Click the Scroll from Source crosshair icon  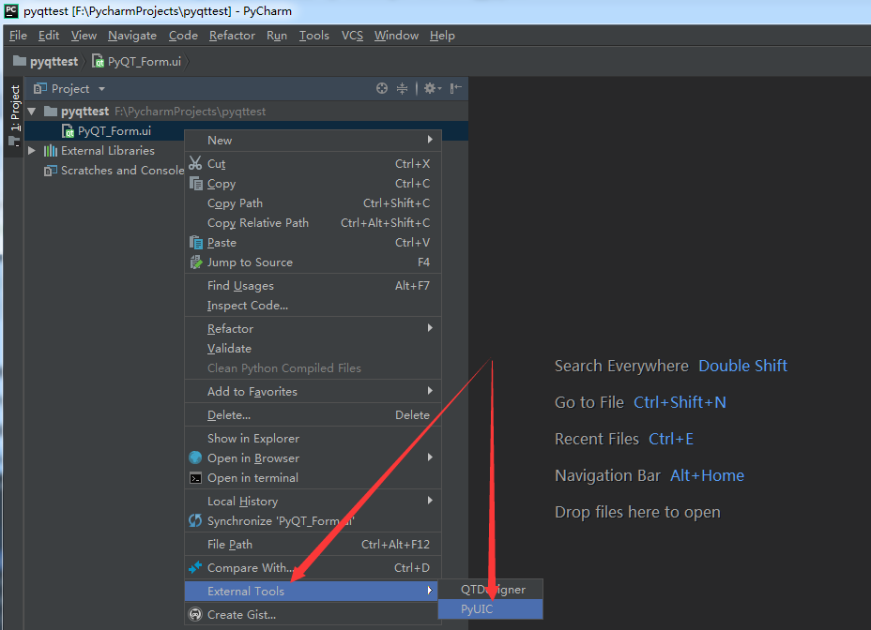click(382, 88)
